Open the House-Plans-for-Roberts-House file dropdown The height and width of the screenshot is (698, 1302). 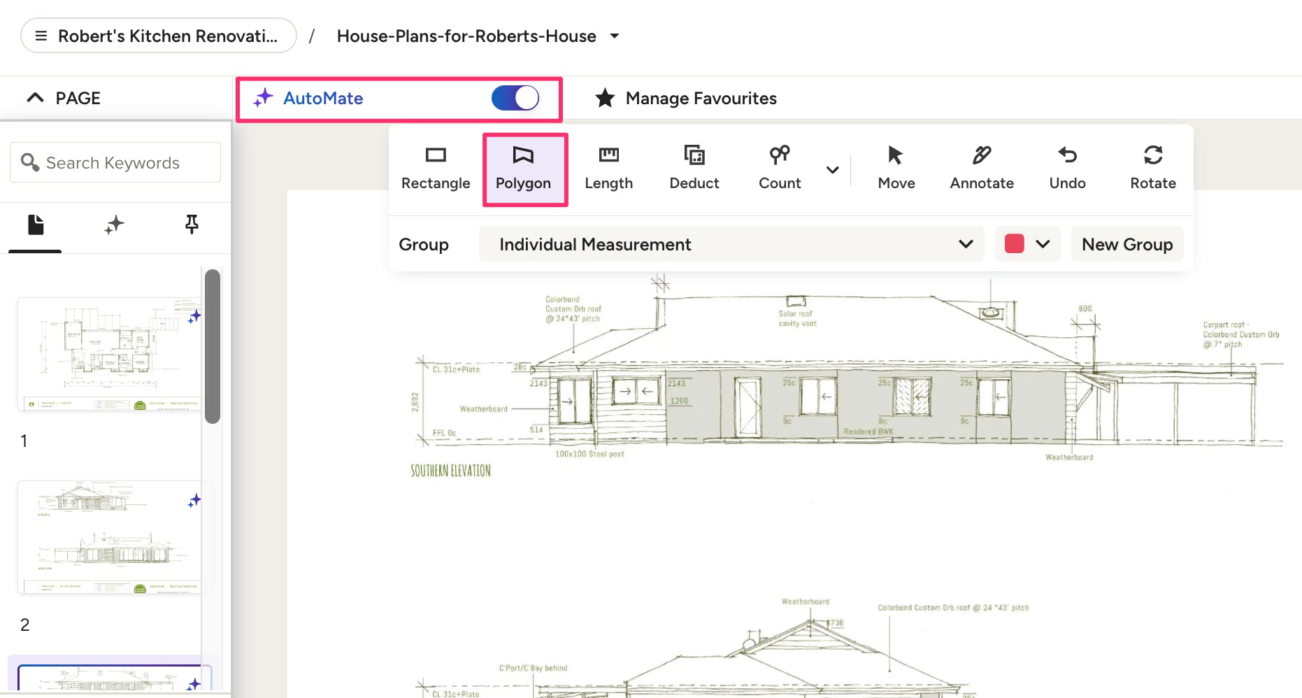pos(615,36)
